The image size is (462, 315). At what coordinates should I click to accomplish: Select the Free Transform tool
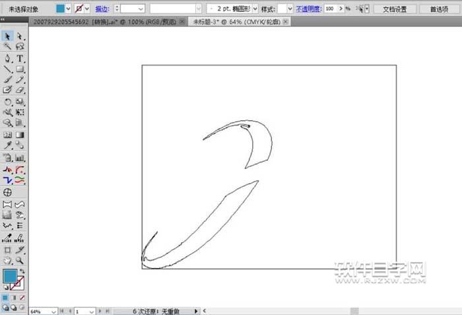click(20, 112)
